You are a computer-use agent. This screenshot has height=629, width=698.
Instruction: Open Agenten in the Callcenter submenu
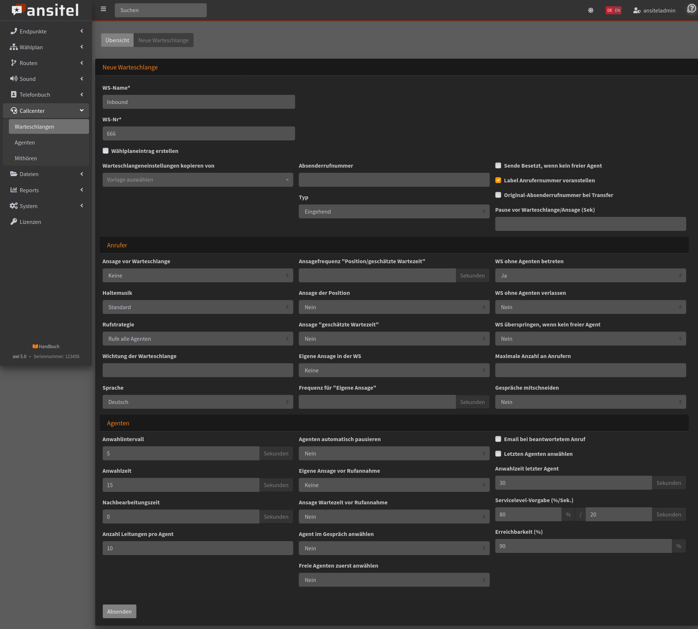25,142
